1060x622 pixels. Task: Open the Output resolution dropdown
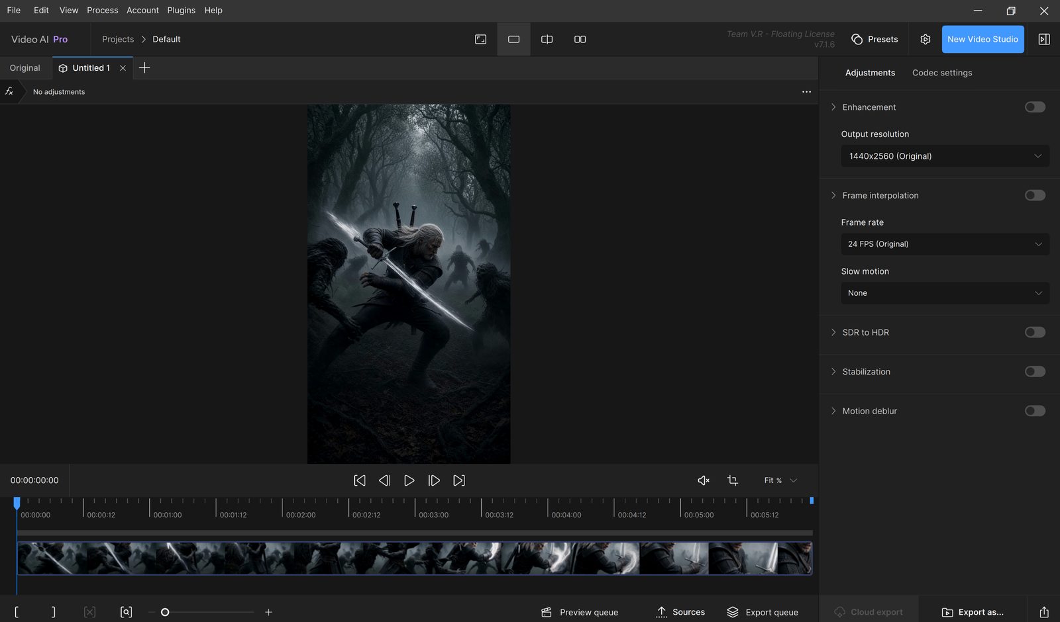945,156
